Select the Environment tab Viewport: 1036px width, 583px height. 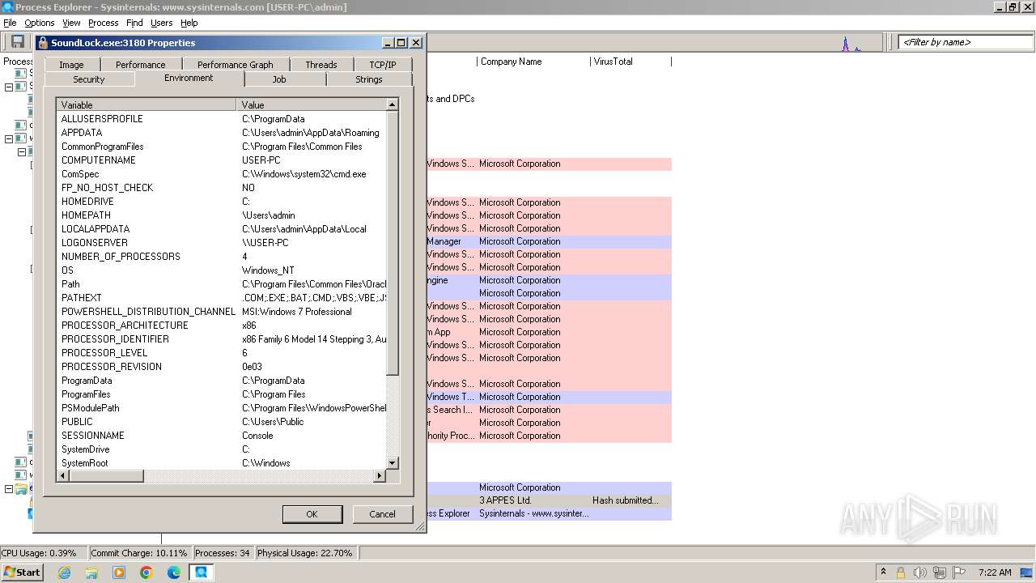tap(189, 78)
